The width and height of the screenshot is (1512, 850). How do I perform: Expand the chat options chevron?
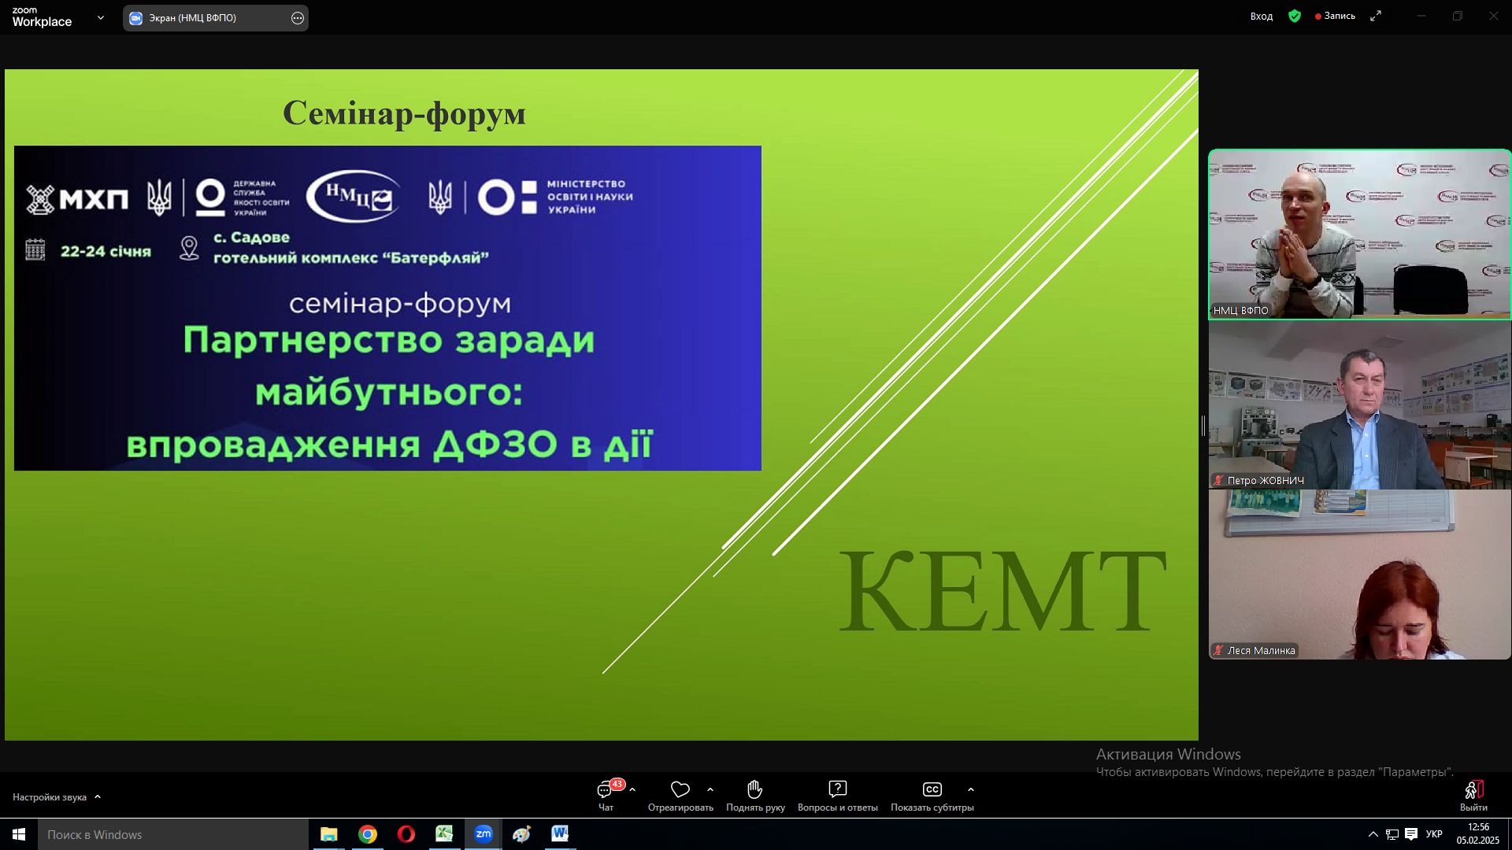pyautogui.click(x=632, y=789)
